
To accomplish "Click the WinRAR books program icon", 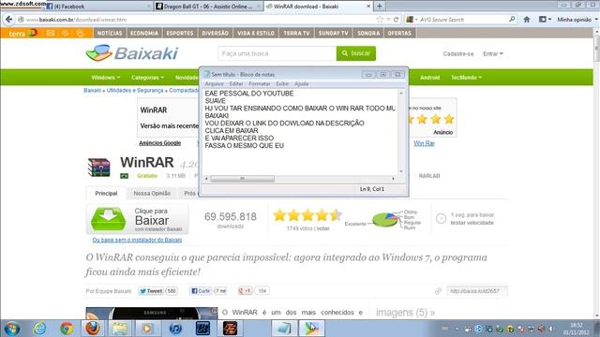I will click(99, 168).
